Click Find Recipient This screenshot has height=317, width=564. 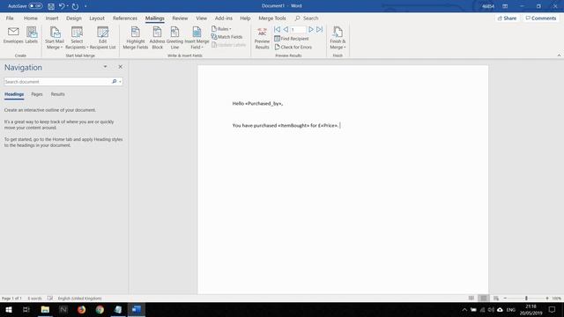click(292, 39)
